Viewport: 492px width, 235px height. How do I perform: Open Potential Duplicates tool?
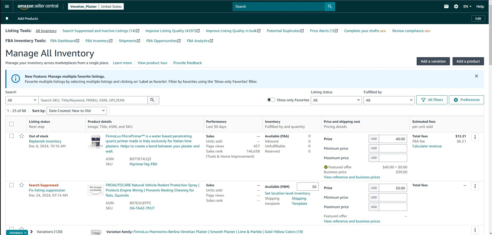coord(285,31)
